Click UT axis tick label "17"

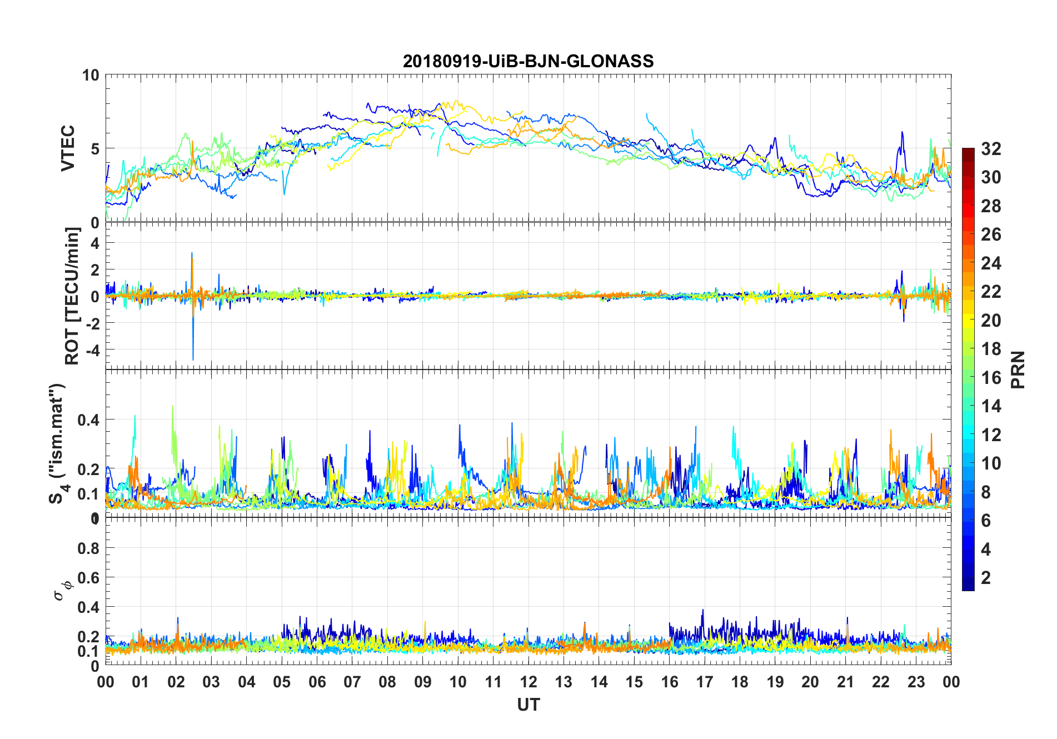point(705,682)
